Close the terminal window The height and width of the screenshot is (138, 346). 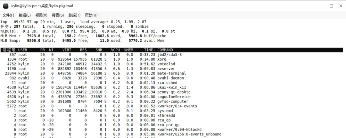click(341, 6)
